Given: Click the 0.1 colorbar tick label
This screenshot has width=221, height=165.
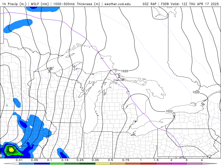Looking at the screenshot, I should pyautogui.click(x=50, y=160).
